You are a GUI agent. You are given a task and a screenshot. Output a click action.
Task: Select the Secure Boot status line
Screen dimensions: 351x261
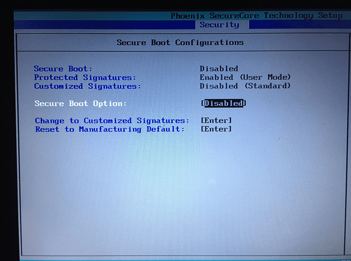62,68
